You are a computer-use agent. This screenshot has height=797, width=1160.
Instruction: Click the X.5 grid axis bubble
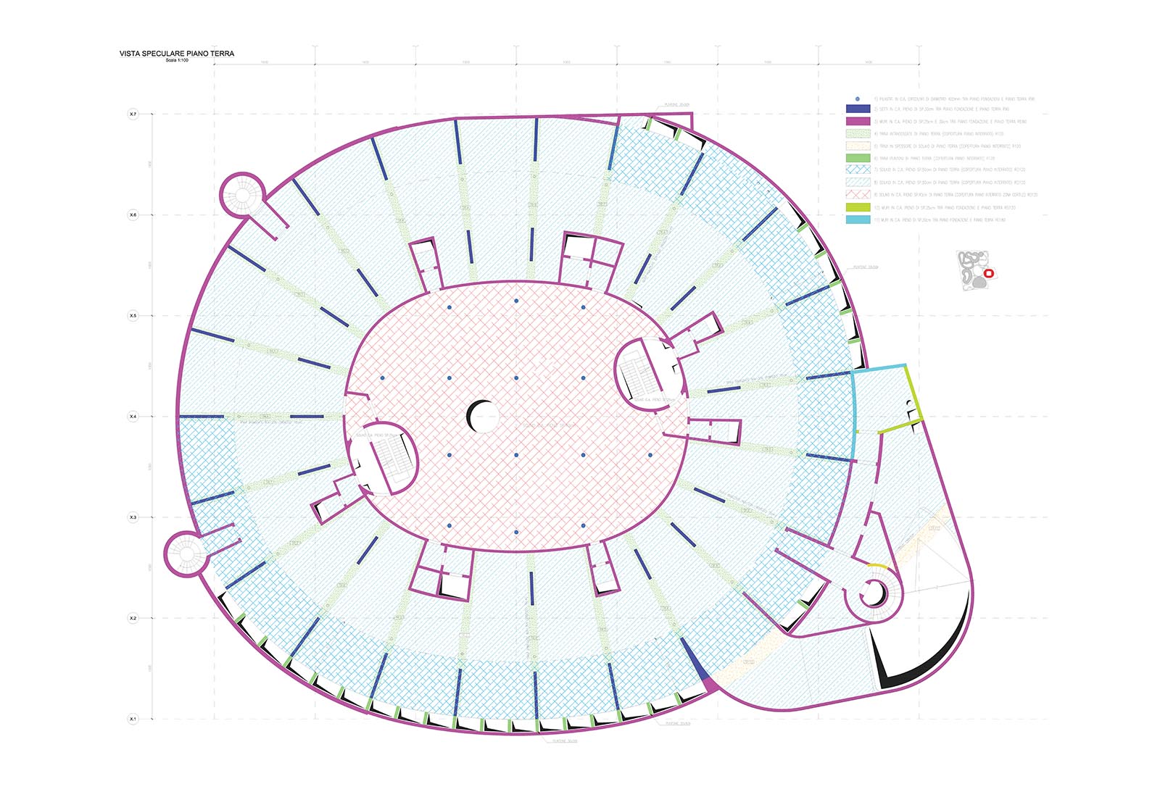point(133,316)
